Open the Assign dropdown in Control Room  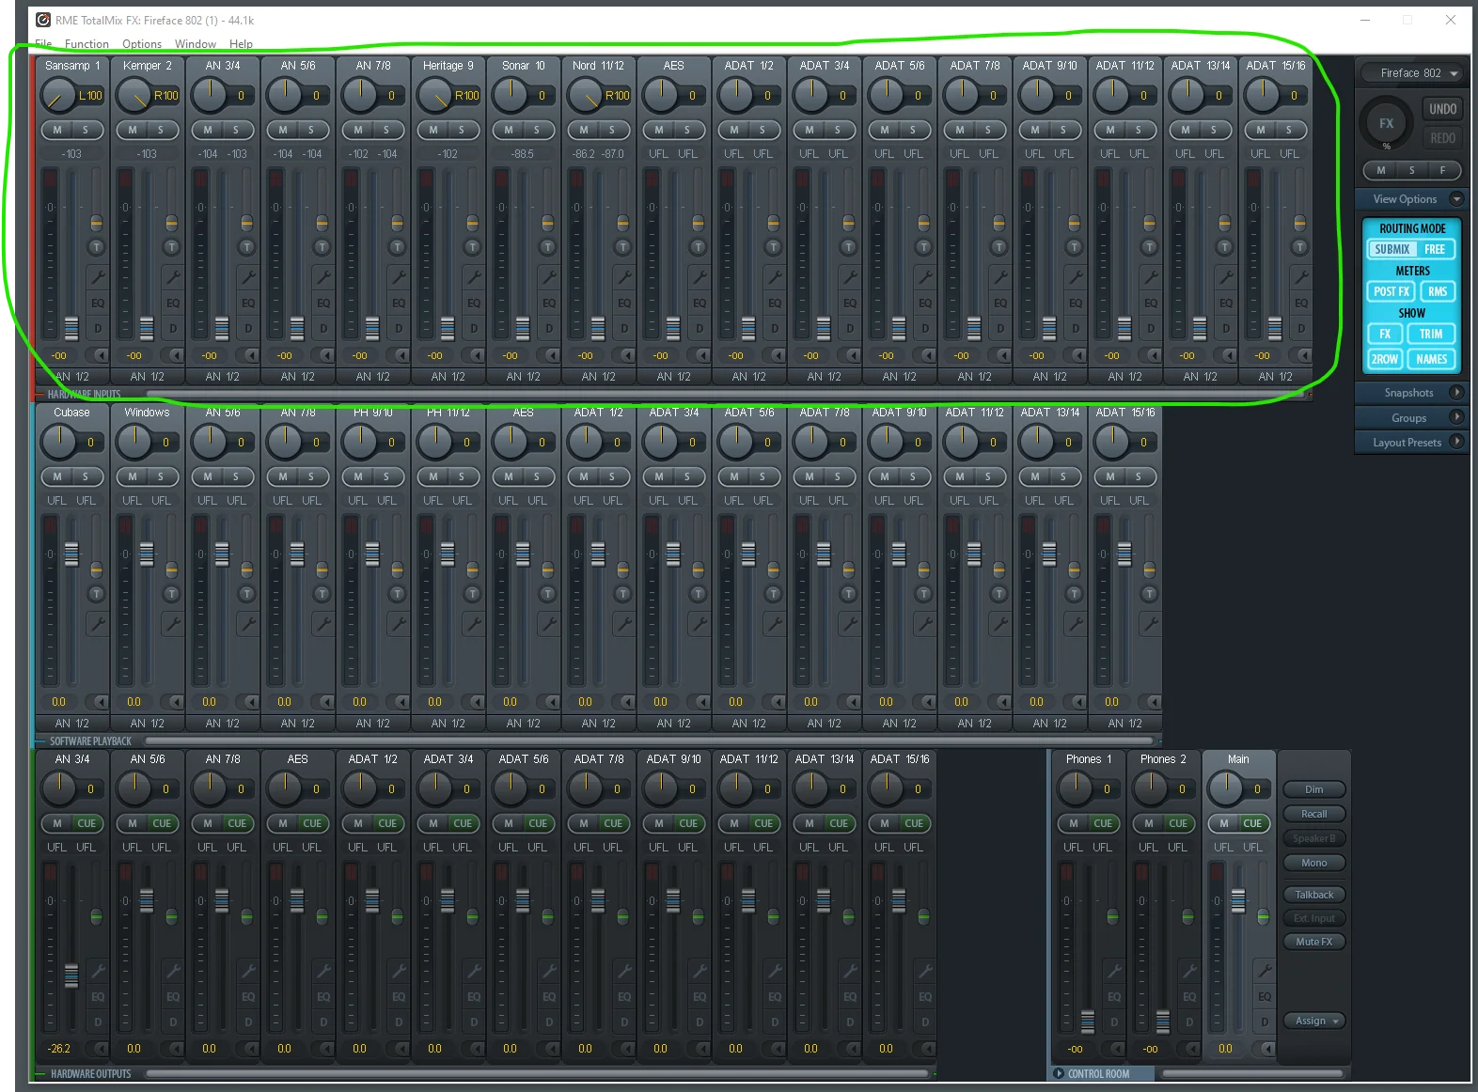point(1314,1021)
